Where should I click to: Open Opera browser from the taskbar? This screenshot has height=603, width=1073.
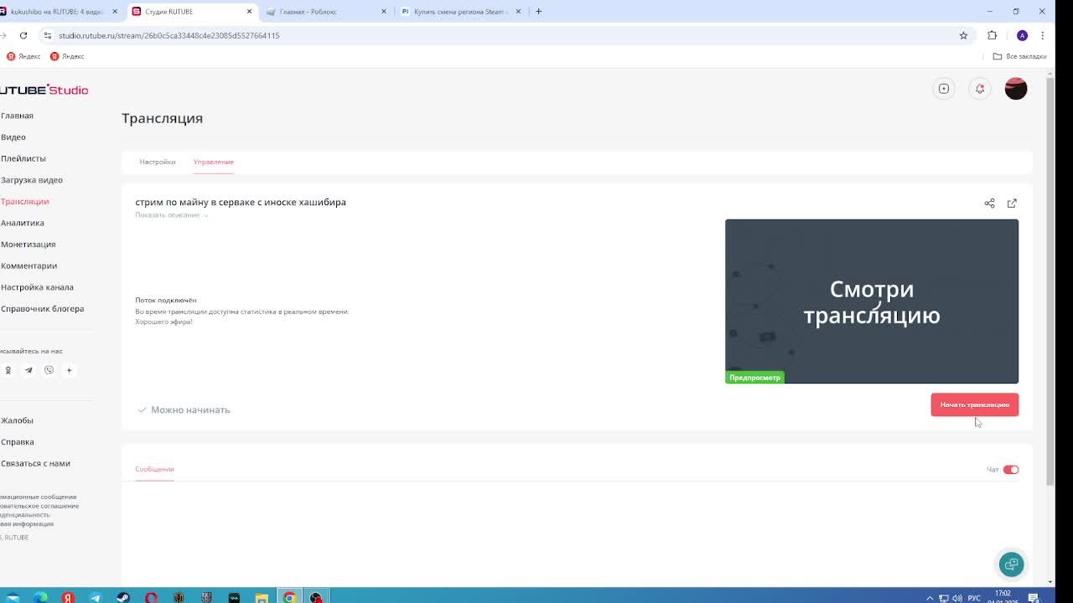click(151, 597)
